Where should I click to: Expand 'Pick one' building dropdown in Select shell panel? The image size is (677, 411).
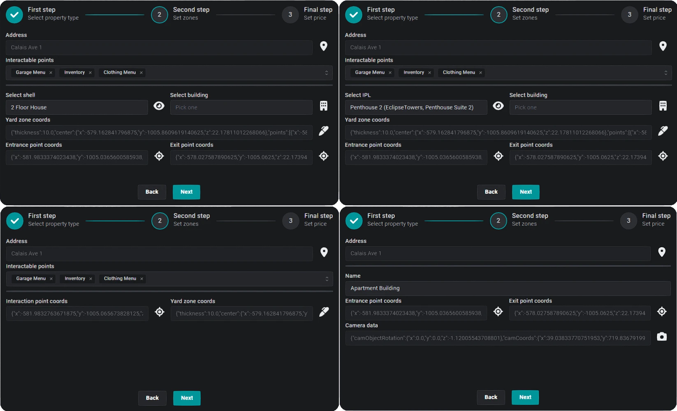241,107
